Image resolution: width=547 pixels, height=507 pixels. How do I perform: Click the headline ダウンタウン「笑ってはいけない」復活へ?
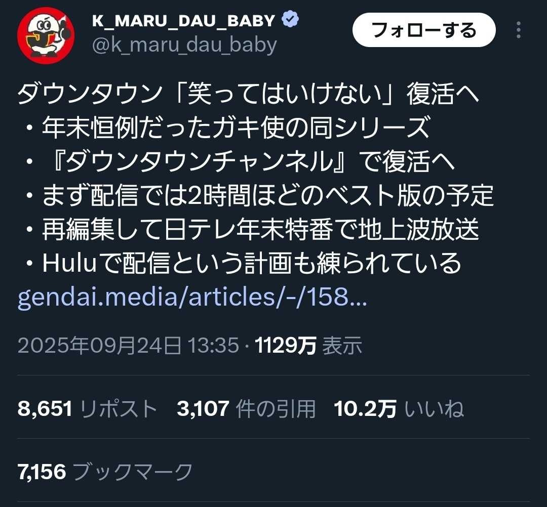click(248, 94)
